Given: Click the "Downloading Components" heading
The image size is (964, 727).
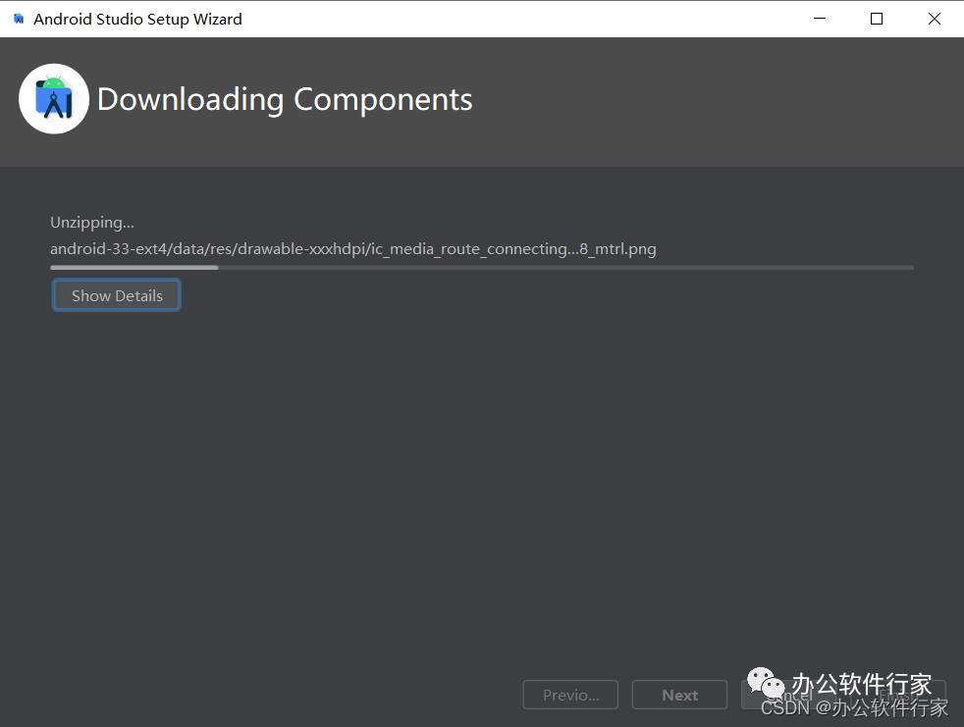Looking at the screenshot, I should tap(285, 99).
